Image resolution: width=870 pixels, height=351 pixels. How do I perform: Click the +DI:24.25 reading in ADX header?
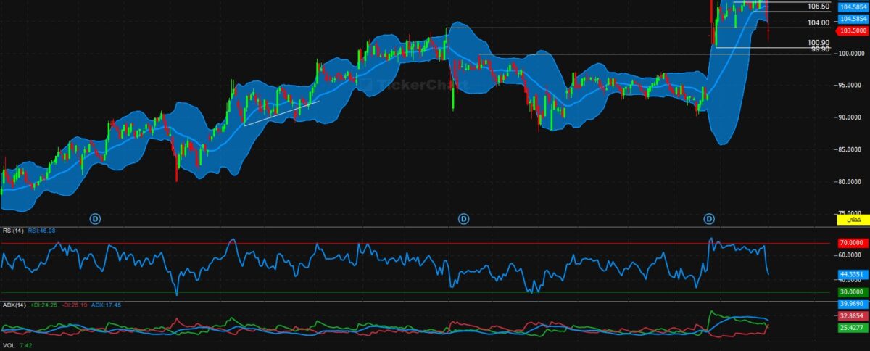point(45,305)
